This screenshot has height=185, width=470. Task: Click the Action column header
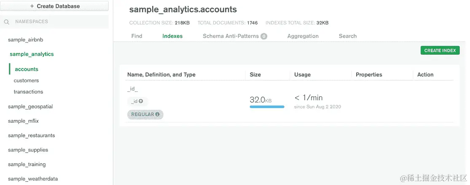pos(425,75)
